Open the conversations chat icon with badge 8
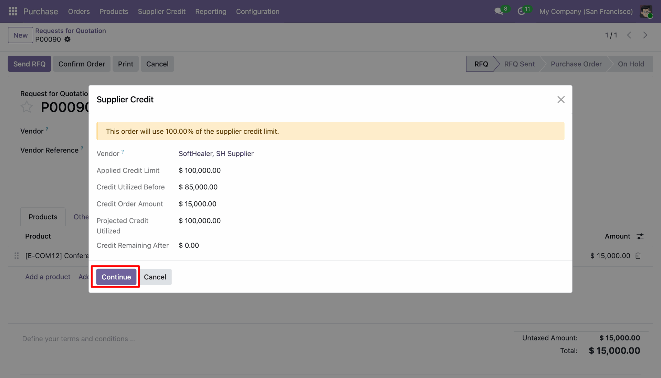The image size is (661, 378). pyautogui.click(x=499, y=11)
